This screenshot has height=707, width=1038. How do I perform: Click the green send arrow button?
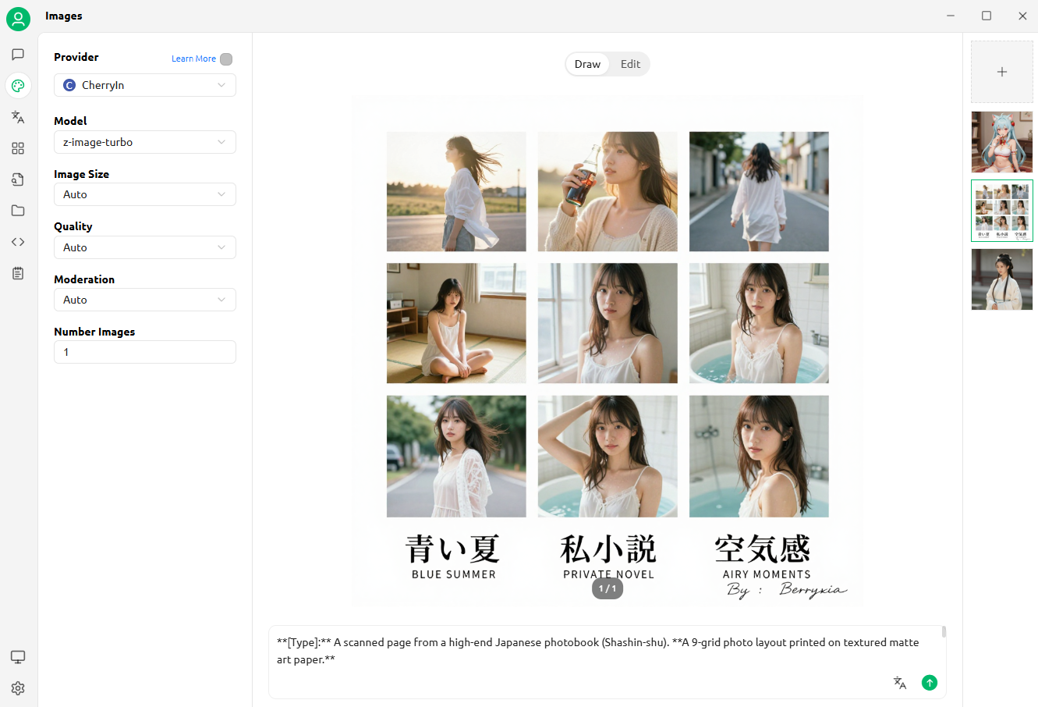[929, 683]
